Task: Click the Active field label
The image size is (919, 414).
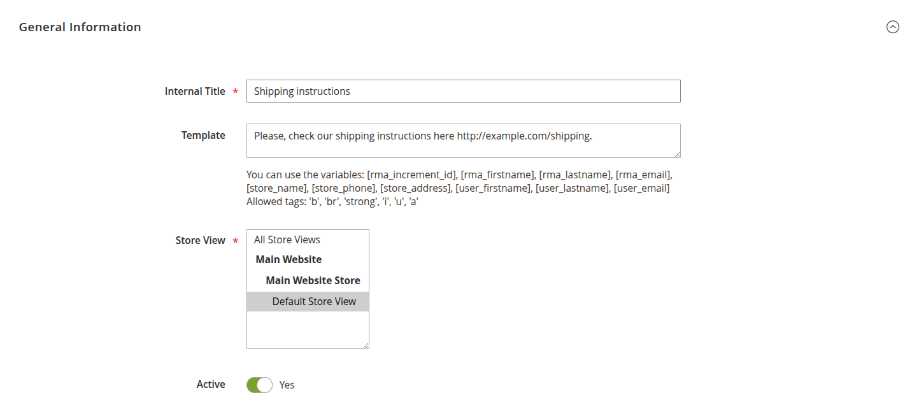Action: (x=211, y=384)
